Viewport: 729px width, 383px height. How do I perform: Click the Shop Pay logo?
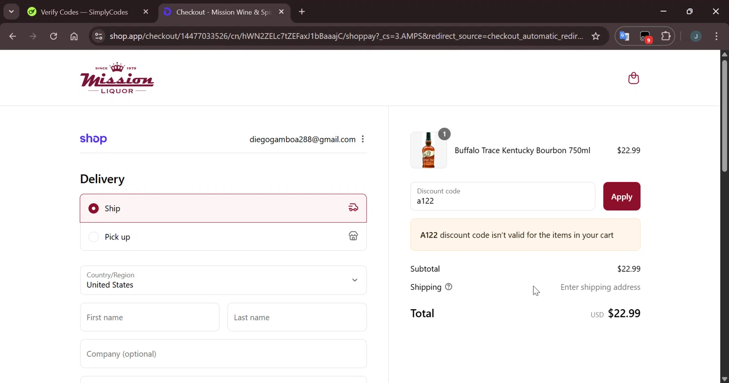pos(93,139)
